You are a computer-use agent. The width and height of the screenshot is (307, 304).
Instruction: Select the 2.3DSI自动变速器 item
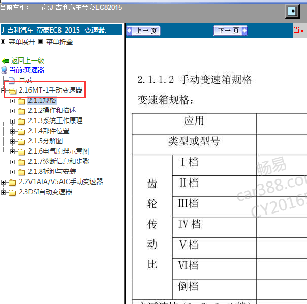[45, 192]
